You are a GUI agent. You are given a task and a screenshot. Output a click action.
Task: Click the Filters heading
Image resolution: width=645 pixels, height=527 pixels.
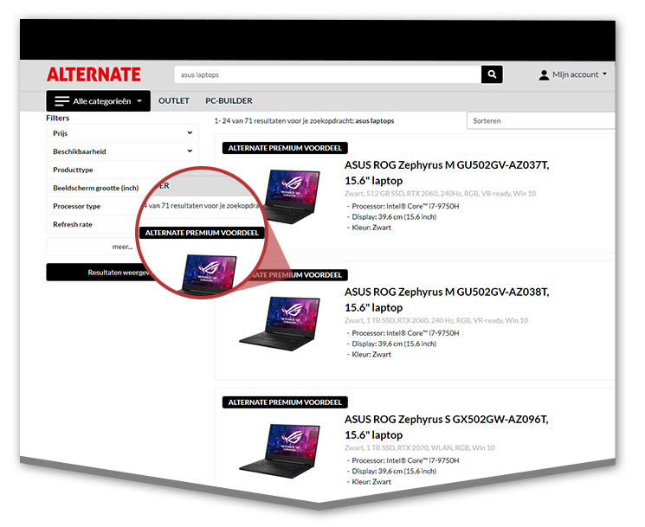pos(58,118)
